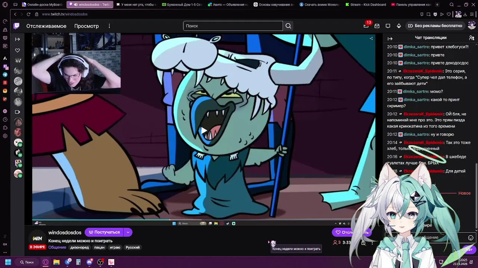Open the Twitch inbox envelope icon
Screen dimensions: 478x268
(x=377, y=26)
